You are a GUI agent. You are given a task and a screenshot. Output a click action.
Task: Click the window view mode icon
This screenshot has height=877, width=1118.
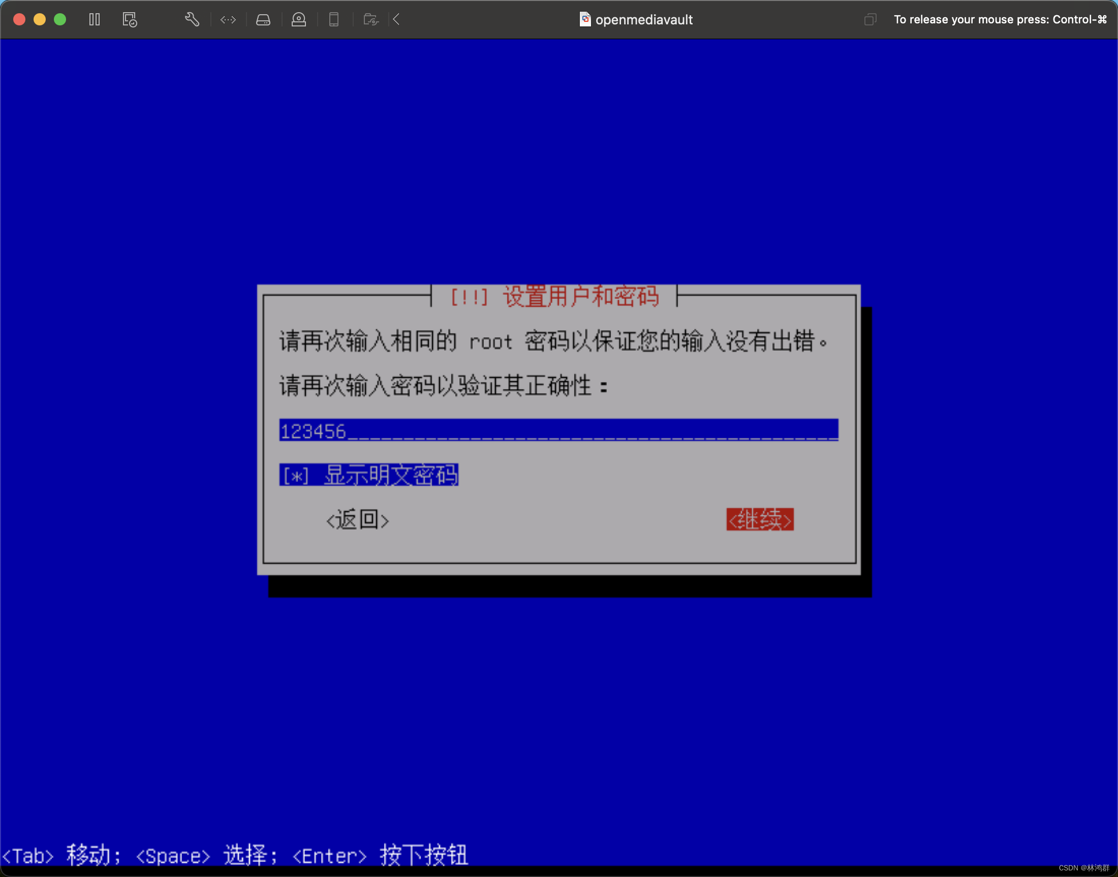point(869,19)
